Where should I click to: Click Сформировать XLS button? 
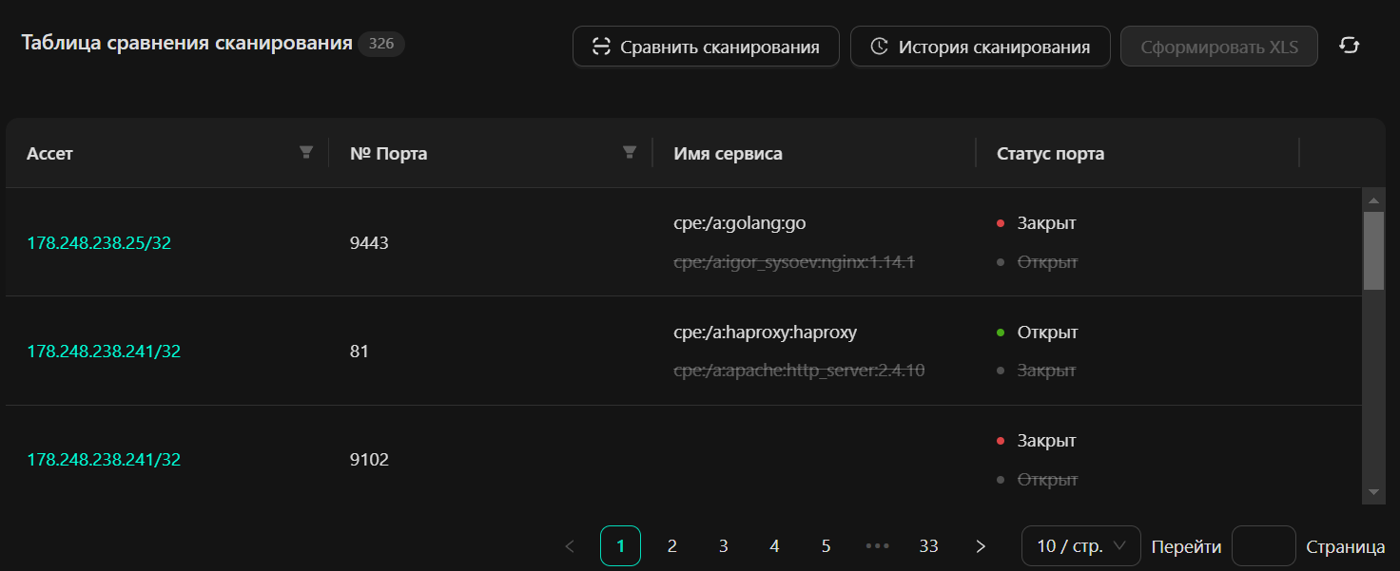tap(1218, 47)
